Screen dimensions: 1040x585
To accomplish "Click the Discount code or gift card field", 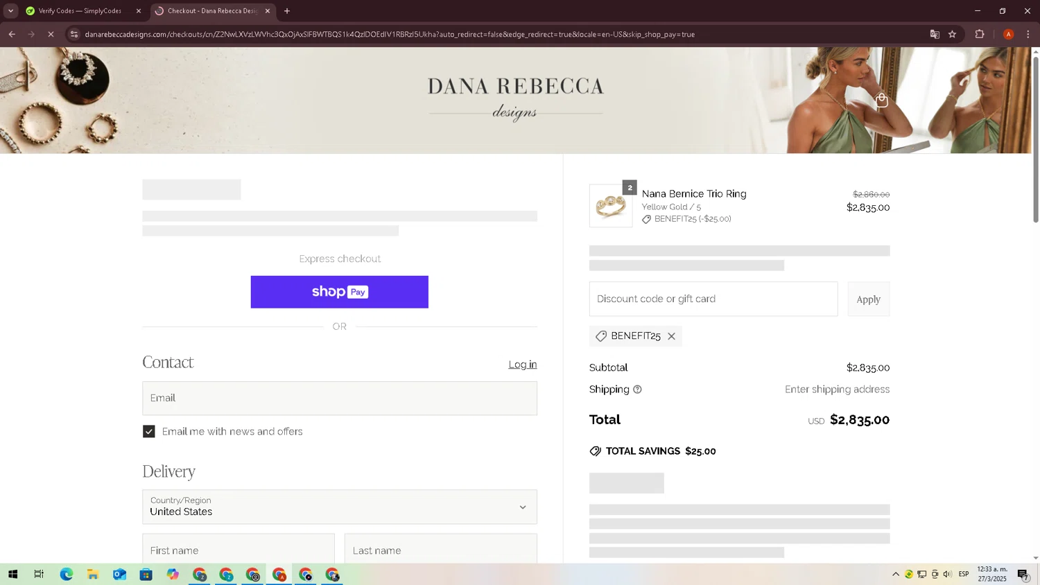I will [713, 299].
